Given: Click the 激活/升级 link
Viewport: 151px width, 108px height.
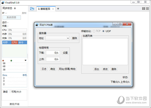Looking at the screenshot, I should pyautogui.click(x=14, y=104).
